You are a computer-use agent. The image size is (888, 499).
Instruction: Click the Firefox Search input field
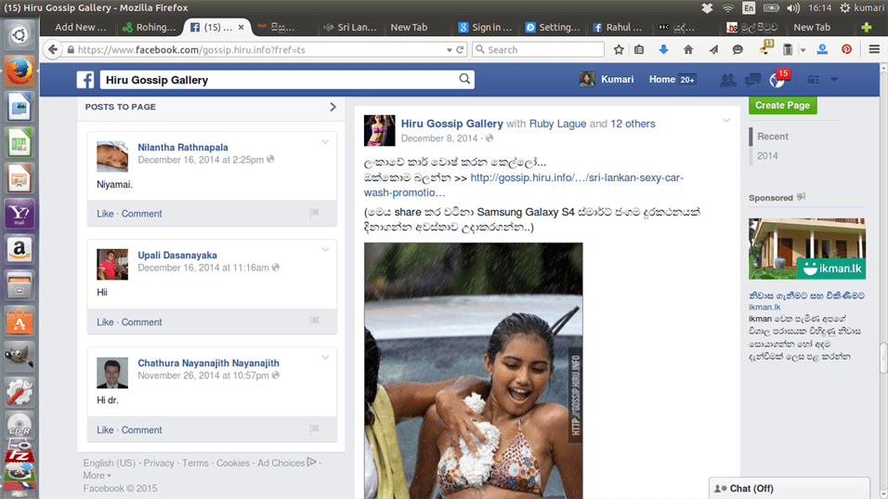(538, 50)
